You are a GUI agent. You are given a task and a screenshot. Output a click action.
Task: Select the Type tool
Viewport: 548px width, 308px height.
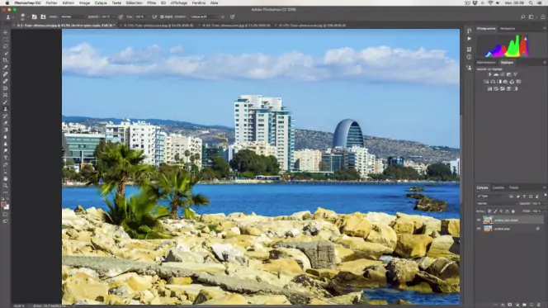tap(5, 158)
